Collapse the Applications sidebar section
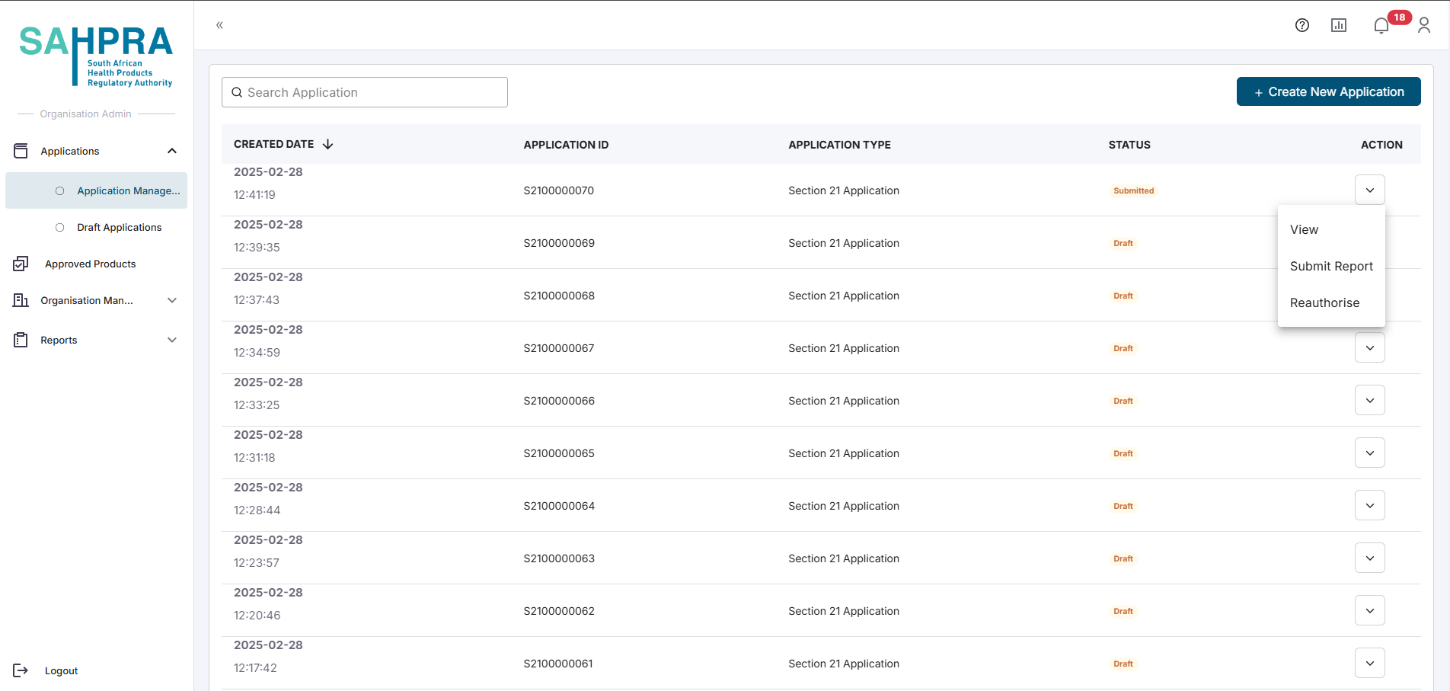 click(x=172, y=151)
